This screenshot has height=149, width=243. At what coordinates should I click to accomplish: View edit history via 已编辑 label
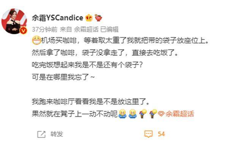109,29
